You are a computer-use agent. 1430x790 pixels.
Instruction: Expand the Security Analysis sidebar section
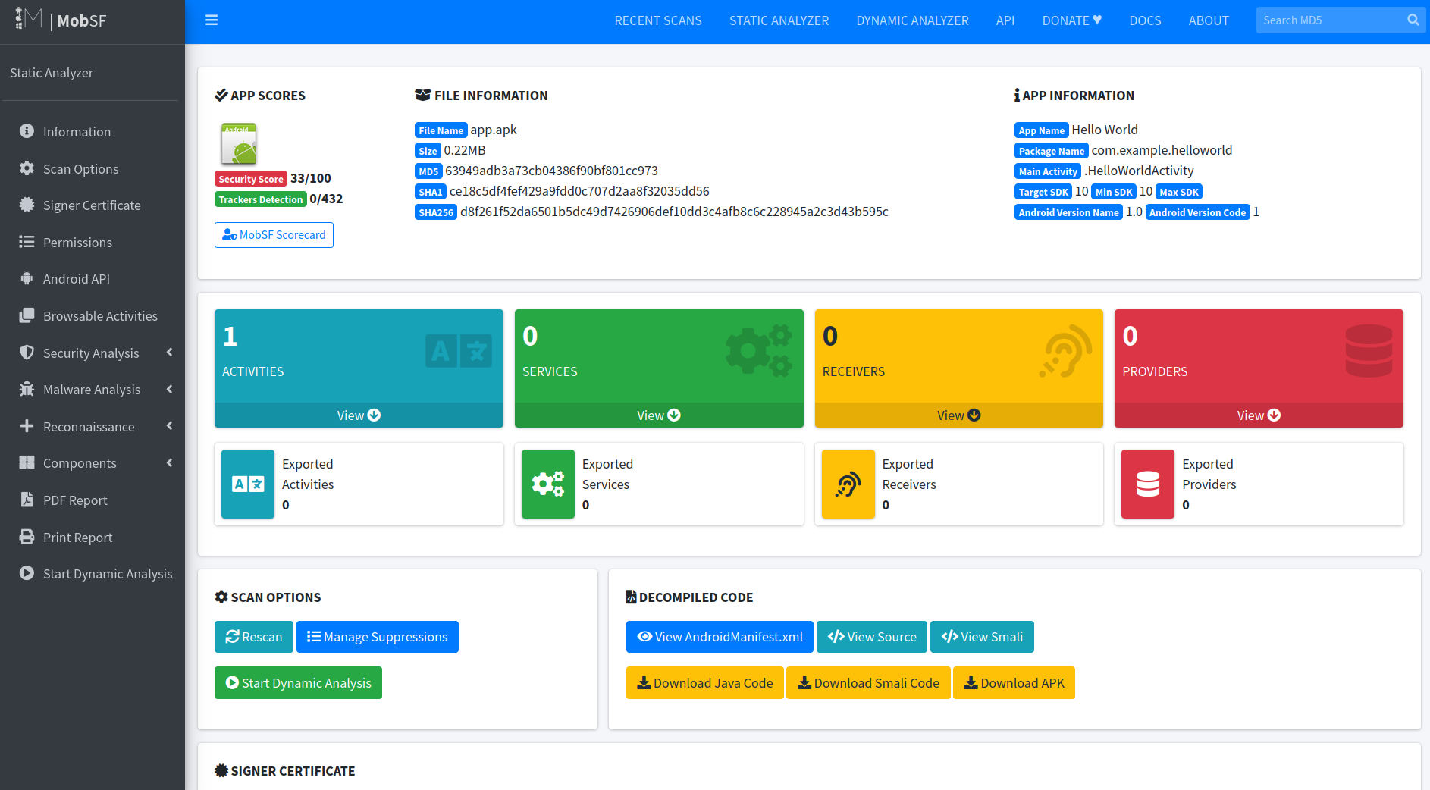pyautogui.click(x=91, y=353)
